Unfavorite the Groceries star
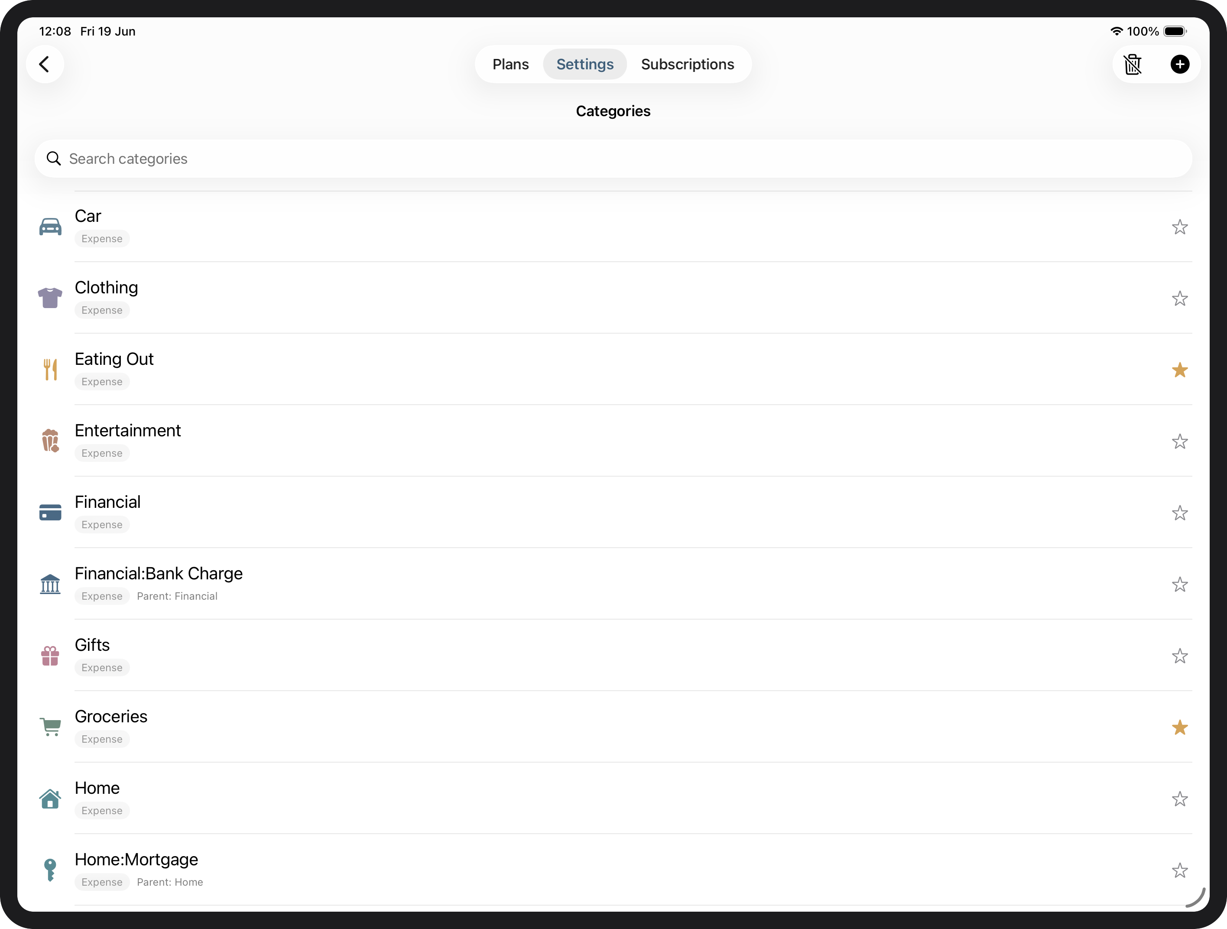Viewport: 1227px width, 929px height. click(x=1180, y=727)
